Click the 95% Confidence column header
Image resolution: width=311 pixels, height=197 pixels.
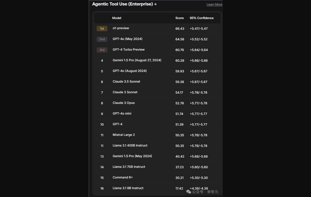point(201,18)
